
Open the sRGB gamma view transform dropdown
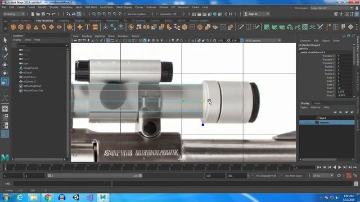263,40
